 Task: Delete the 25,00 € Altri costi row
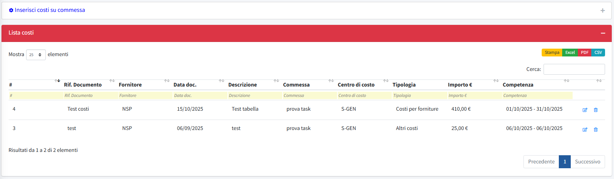(x=595, y=130)
